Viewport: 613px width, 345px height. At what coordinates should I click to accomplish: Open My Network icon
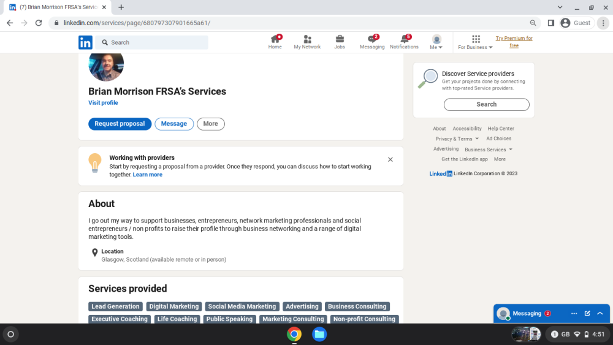(307, 42)
